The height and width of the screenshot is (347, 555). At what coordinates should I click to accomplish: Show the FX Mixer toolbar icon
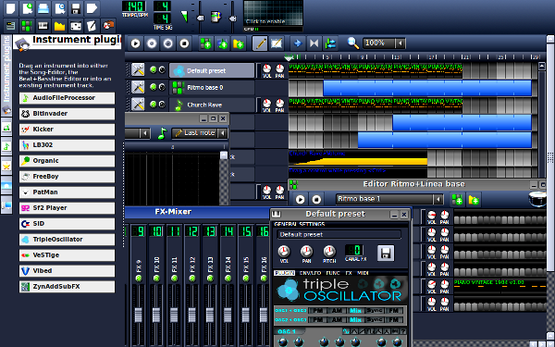(x=76, y=26)
